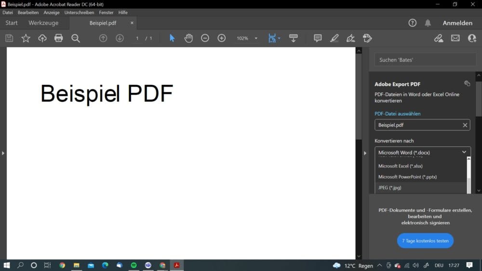Click the page number input field

(x=137, y=39)
